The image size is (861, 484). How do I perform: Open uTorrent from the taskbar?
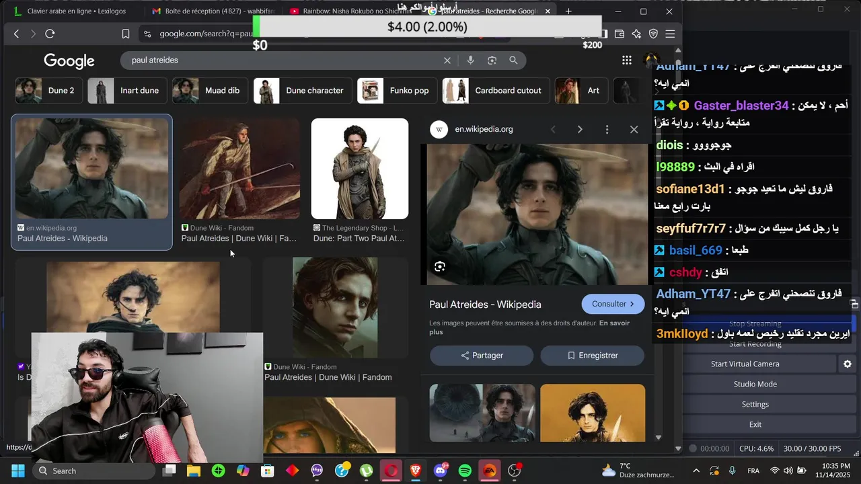point(366,471)
